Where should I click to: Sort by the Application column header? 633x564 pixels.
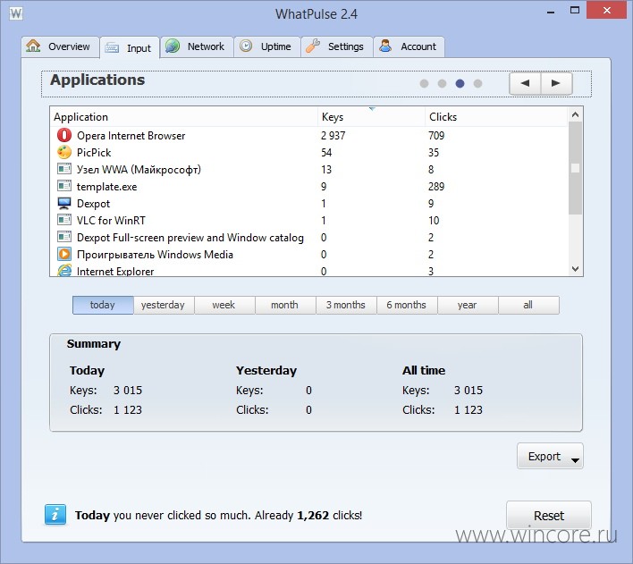coord(184,117)
